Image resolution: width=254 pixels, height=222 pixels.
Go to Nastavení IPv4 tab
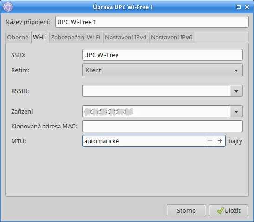point(125,37)
